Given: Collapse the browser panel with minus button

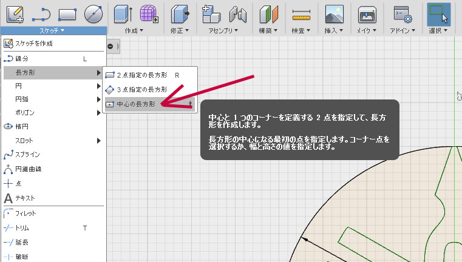Looking at the screenshot, I should pyautogui.click(x=110, y=46).
